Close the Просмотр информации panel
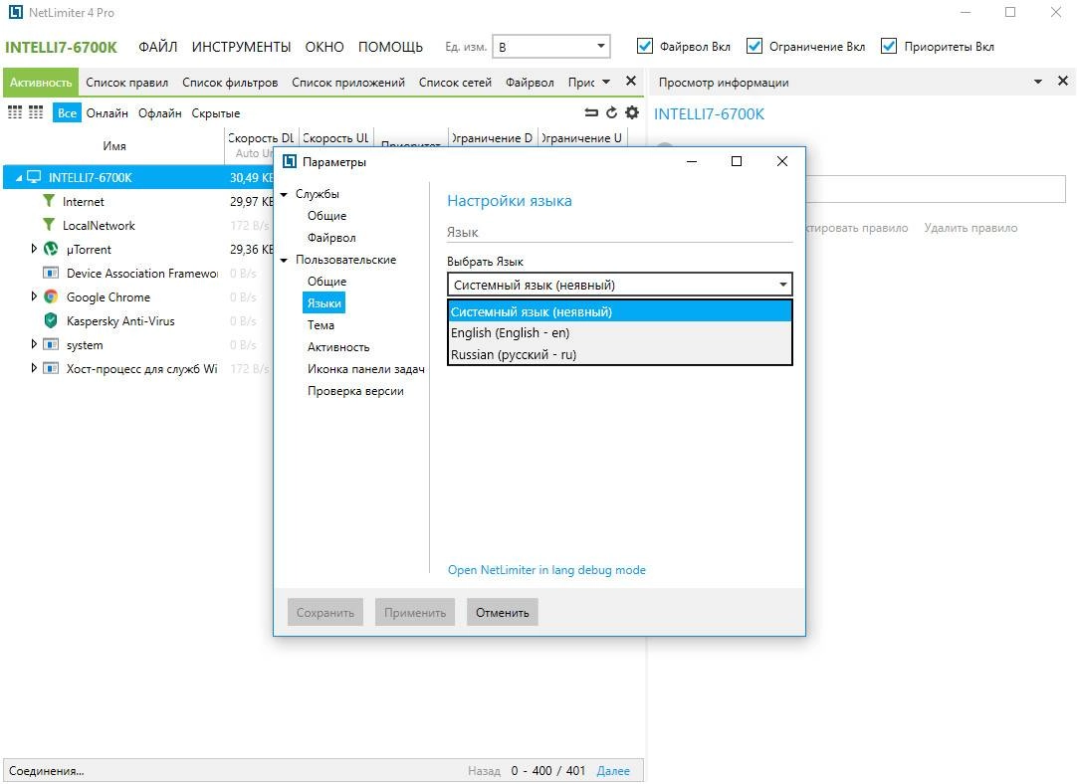The image size is (1077, 784). point(1063,81)
